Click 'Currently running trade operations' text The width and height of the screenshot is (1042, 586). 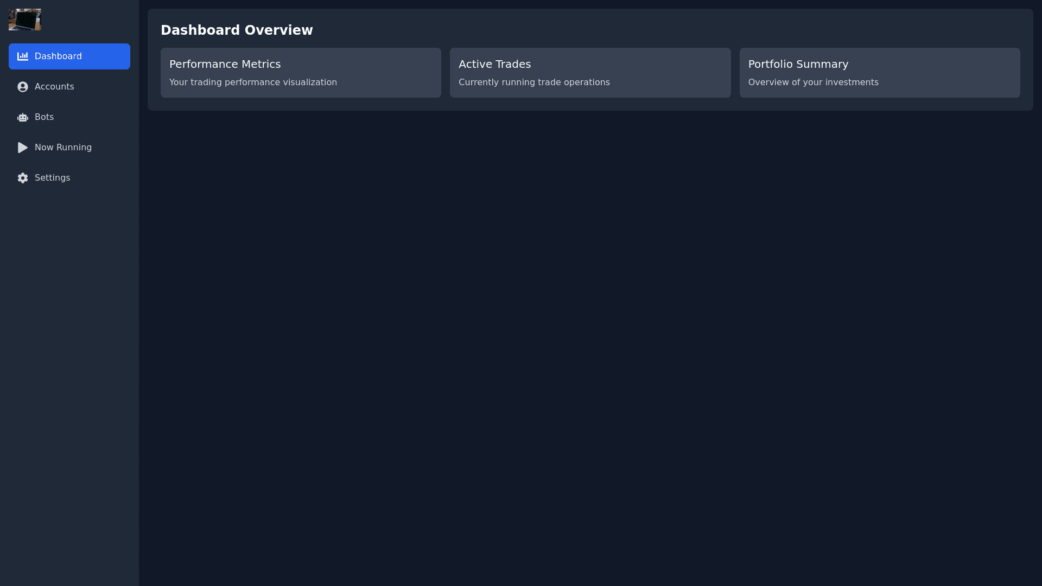click(534, 82)
